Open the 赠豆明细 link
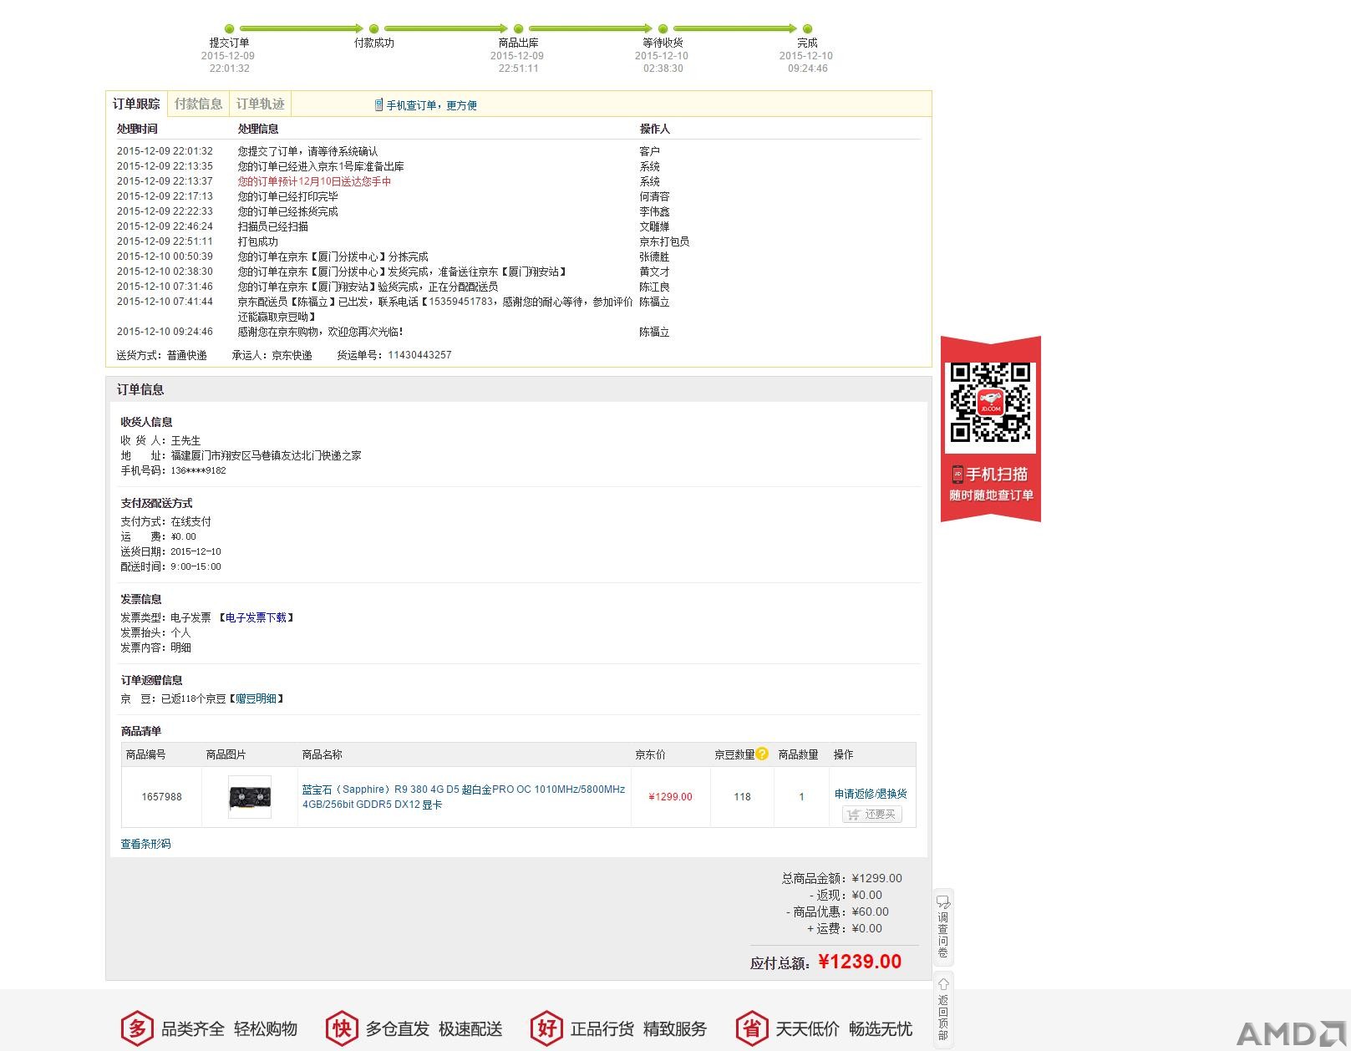This screenshot has width=1351, height=1051. click(256, 698)
